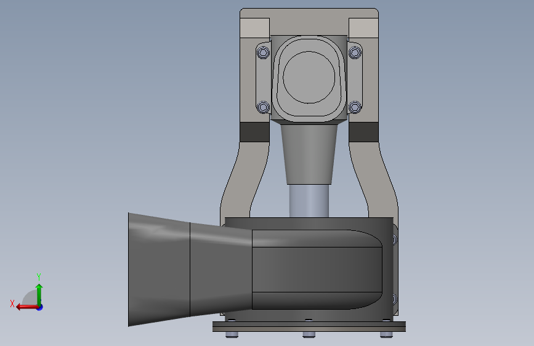
Task: Select the lower-left socket head screw on the clamp
Action: tap(263, 107)
